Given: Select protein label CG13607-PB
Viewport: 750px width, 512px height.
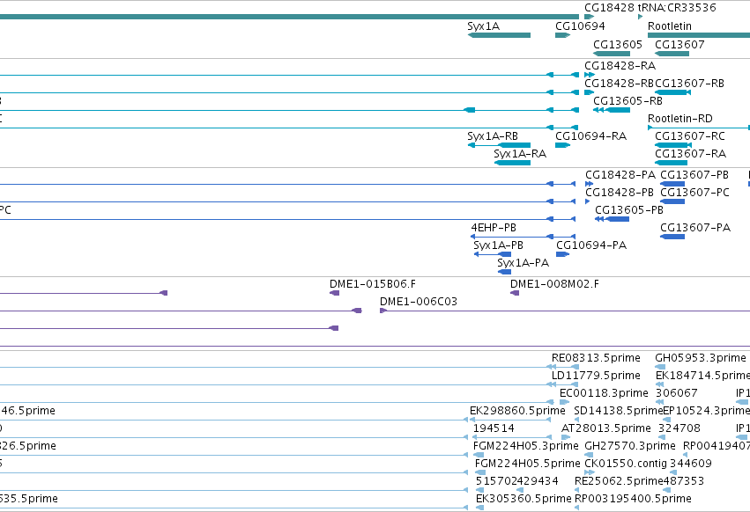Looking at the screenshot, I should pyautogui.click(x=694, y=175).
